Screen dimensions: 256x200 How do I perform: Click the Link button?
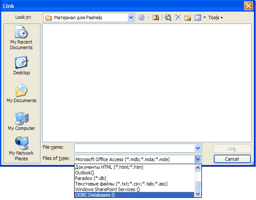click(232, 149)
